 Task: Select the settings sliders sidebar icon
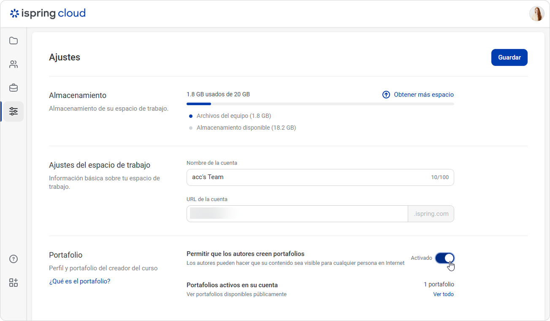coord(14,112)
